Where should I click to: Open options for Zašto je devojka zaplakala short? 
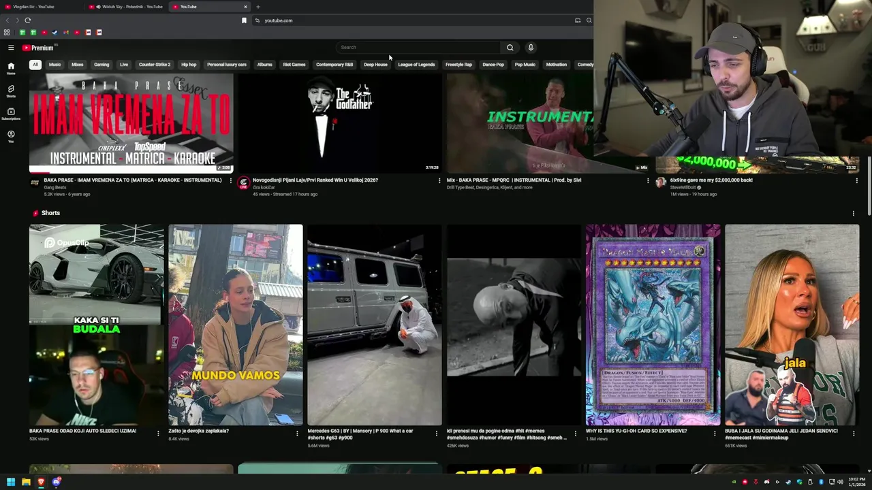pos(297,433)
